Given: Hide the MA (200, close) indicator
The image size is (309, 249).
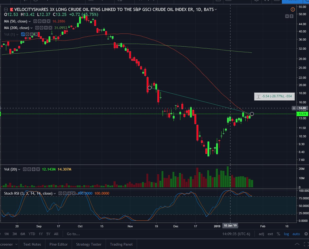Looking at the screenshot, I should (x=37, y=28).
